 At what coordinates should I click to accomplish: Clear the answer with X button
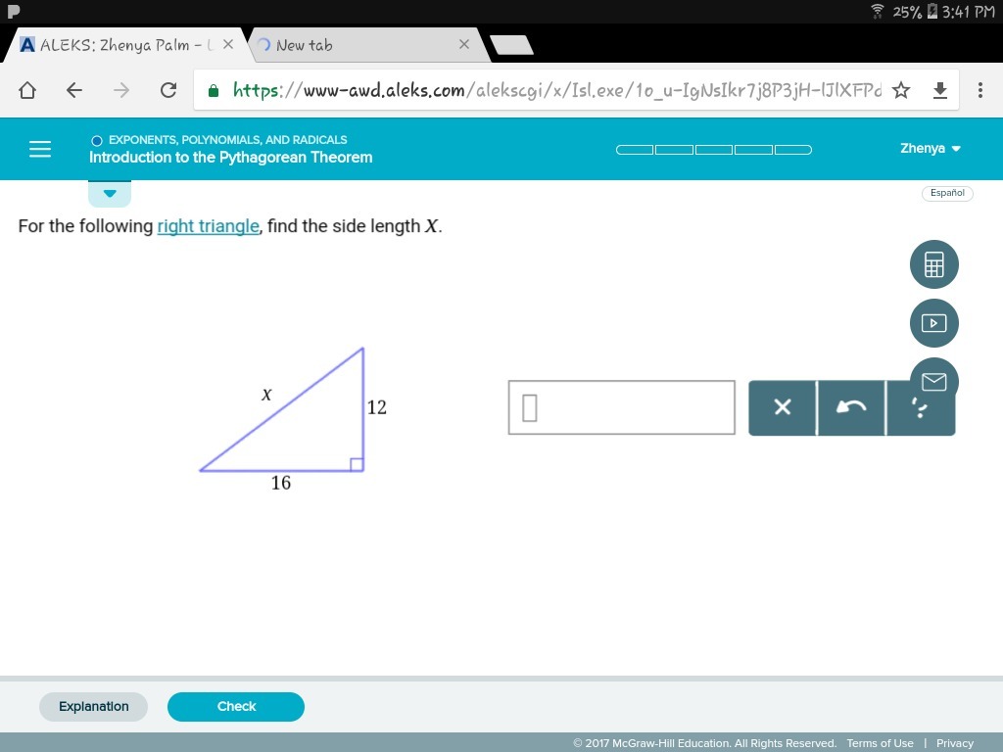point(783,407)
